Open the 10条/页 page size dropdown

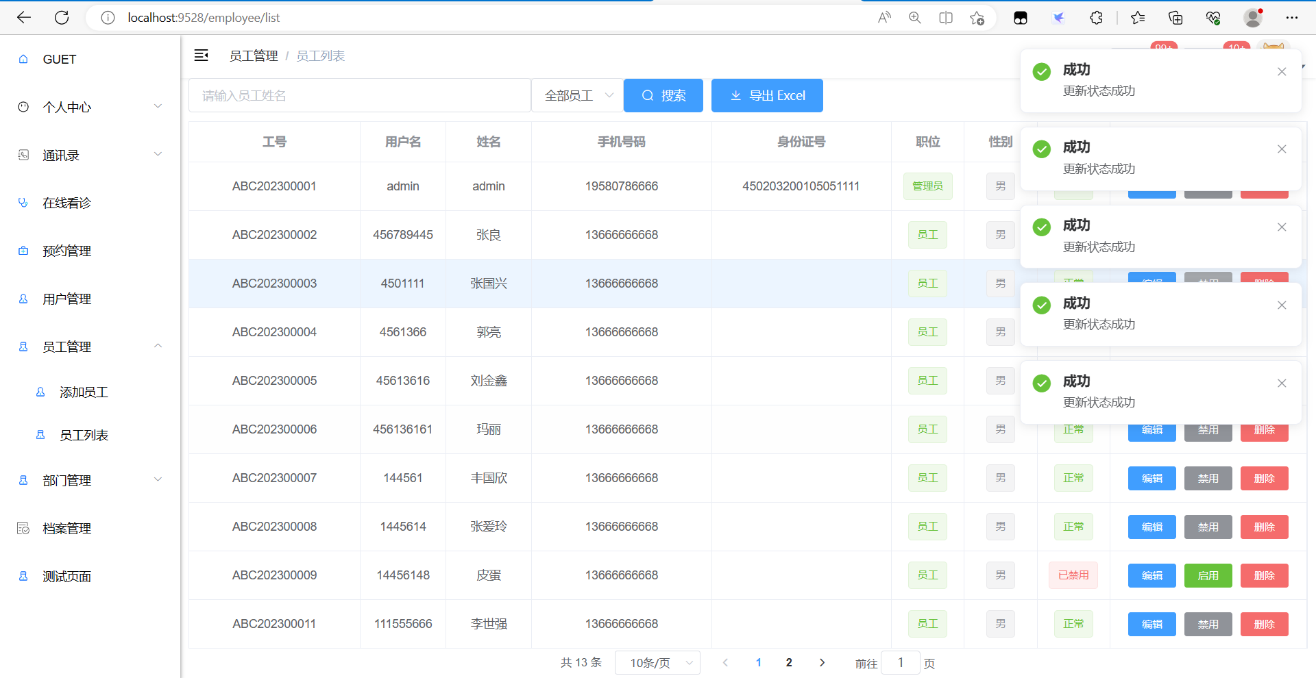(657, 662)
